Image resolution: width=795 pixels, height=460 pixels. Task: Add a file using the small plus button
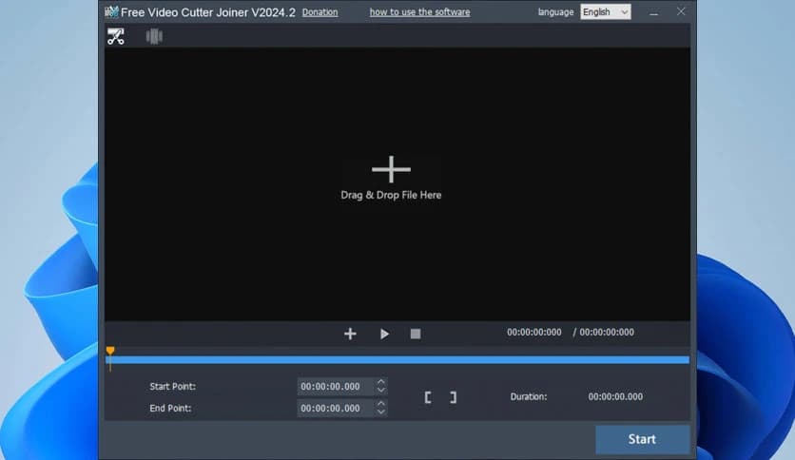[x=350, y=334]
